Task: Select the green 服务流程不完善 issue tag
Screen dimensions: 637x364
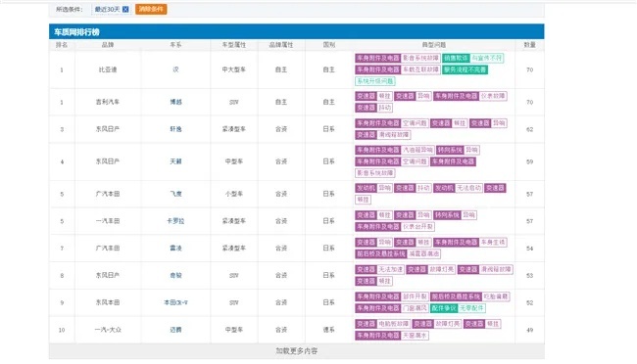Action: tap(465, 69)
